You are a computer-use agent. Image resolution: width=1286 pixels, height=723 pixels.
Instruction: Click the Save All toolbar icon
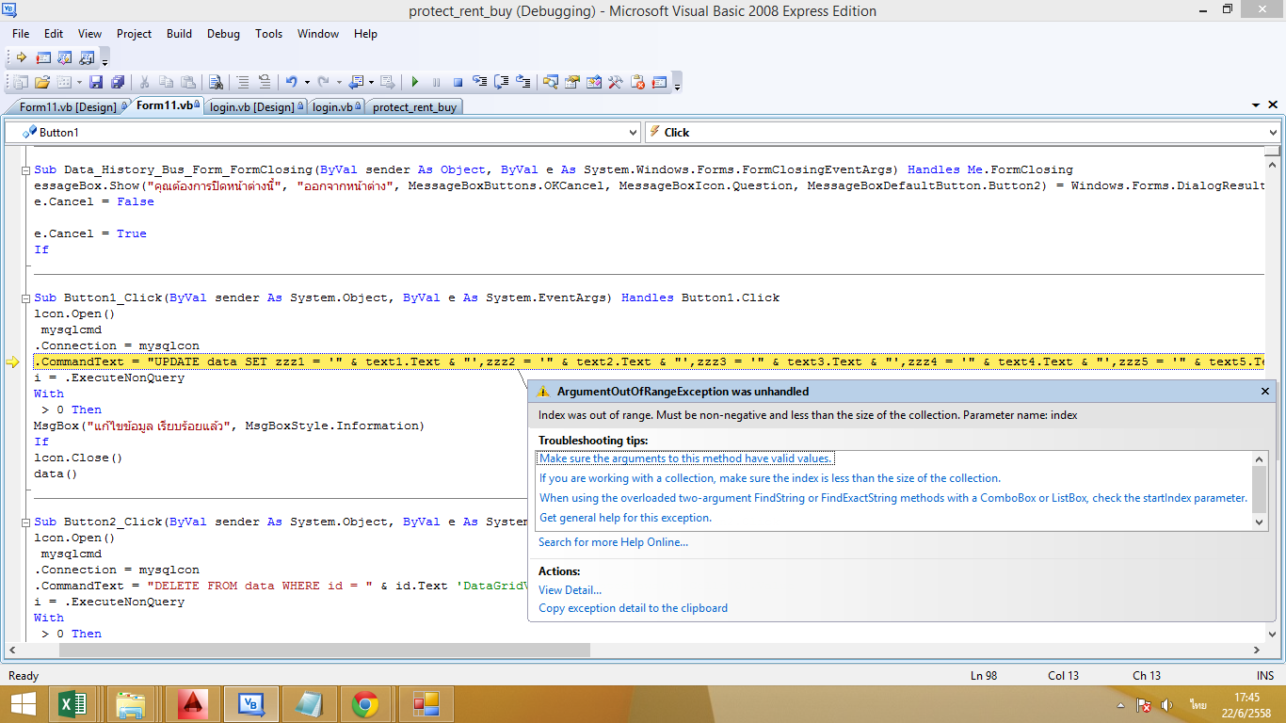(x=117, y=83)
